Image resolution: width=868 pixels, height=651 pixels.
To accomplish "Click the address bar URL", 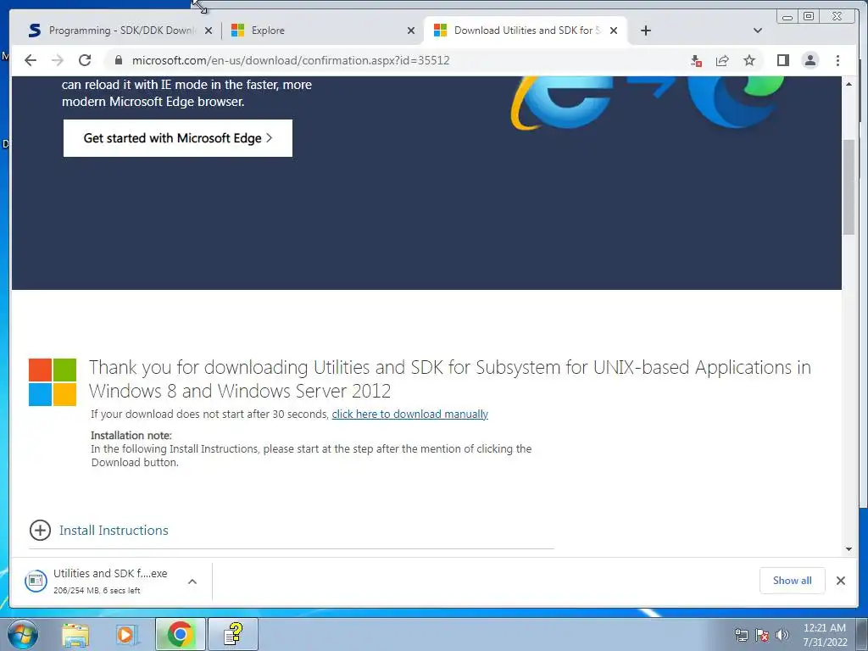I will point(291,60).
